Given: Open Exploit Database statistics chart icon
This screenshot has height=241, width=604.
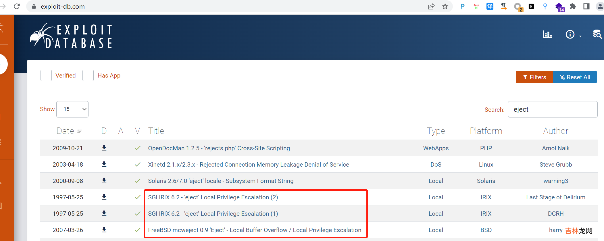Looking at the screenshot, I should pos(547,34).
